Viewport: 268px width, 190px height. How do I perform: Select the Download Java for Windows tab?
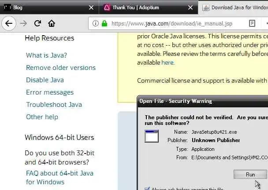[233, 7]
